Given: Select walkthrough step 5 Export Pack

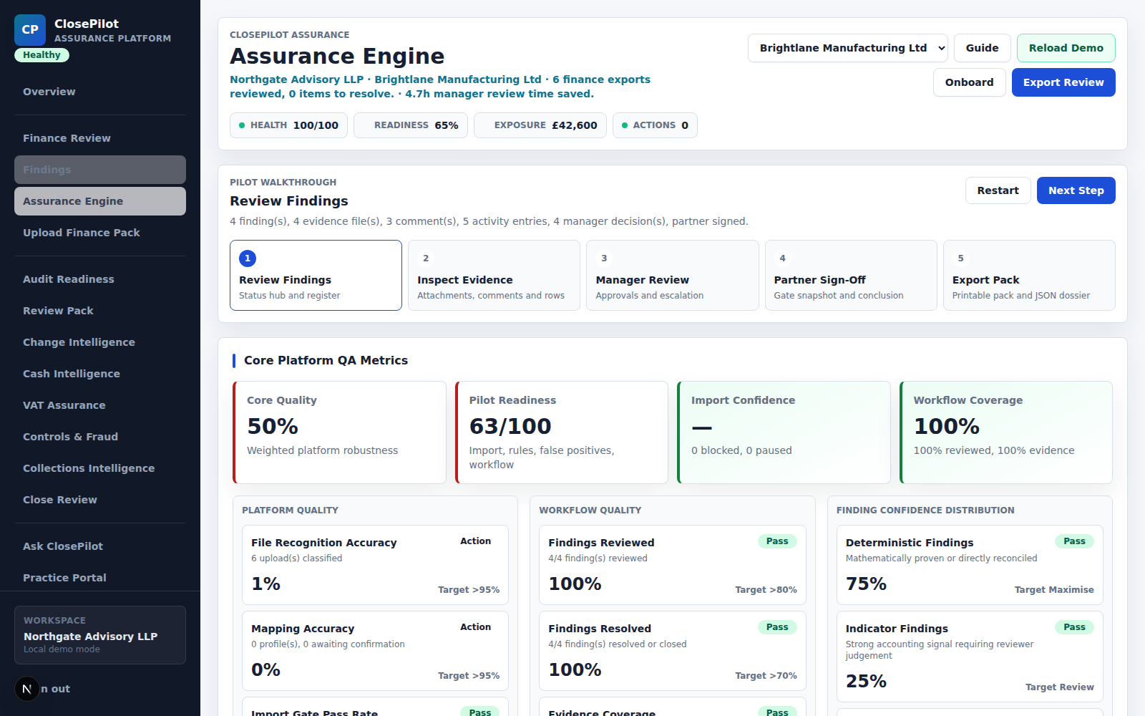Looking at the screenshot, I should pyautogui.click(x=1029, y=275).
